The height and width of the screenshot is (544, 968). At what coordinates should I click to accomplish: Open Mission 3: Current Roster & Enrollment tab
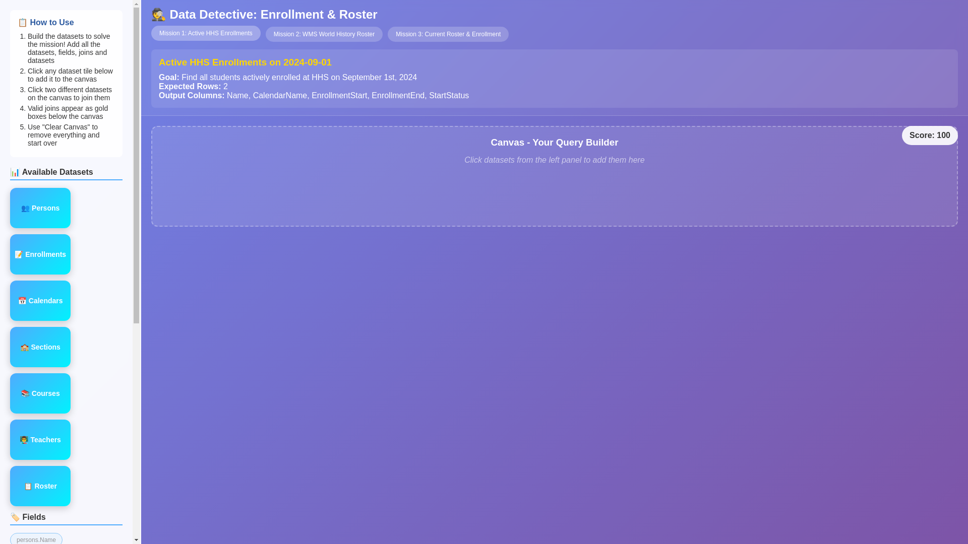[x=448, y=34]
